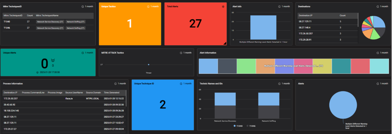Click the clock icon beside 2025-01-28 17:00:00
The width and height of the screenshot is (392, 134).
pyautogui.click(x=37, y=72)
